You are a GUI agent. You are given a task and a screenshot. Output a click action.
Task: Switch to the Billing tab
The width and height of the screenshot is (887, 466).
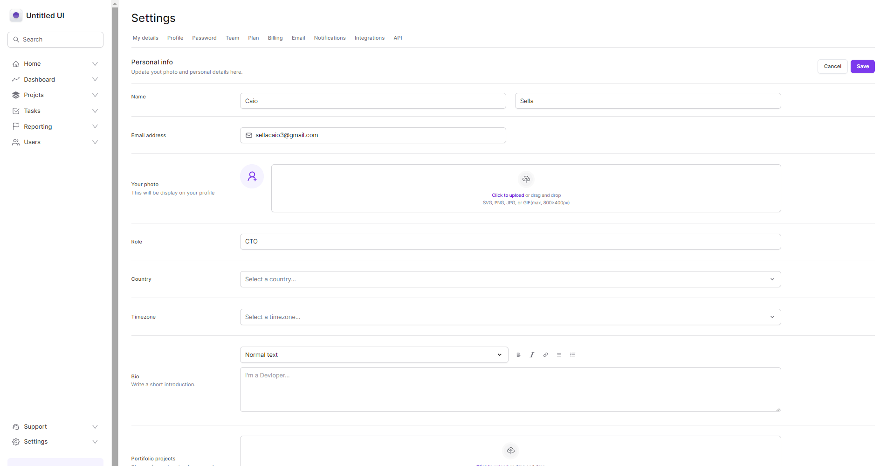pos(275,38)
